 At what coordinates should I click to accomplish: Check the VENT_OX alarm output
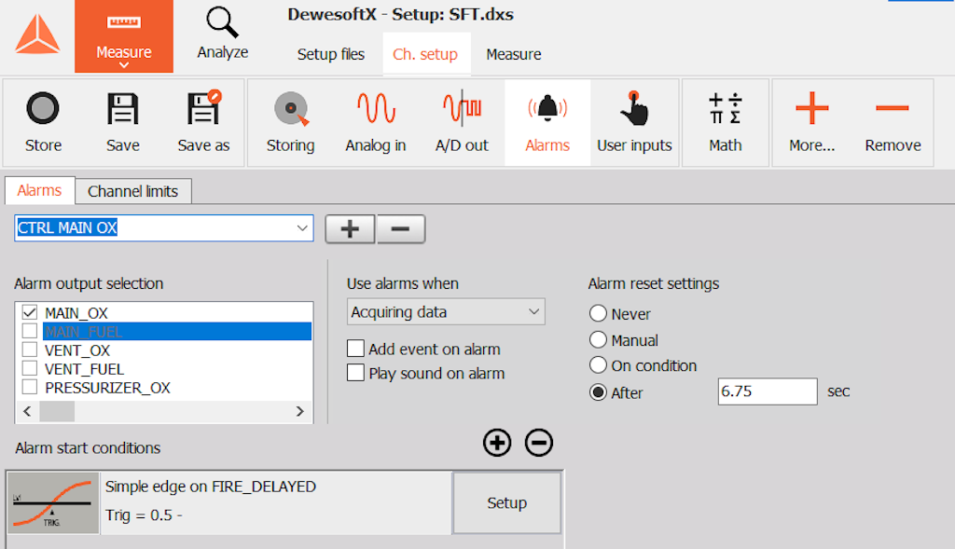[x=30, y=350]
